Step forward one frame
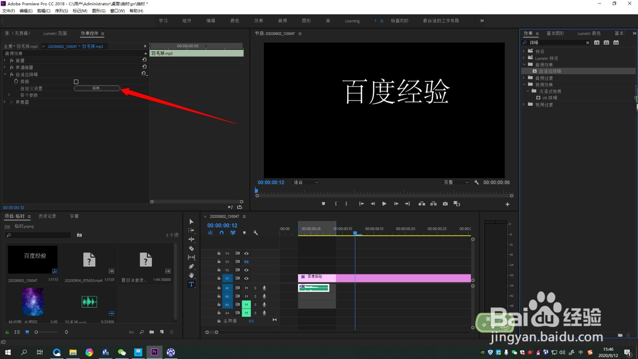 coord(396,204)
